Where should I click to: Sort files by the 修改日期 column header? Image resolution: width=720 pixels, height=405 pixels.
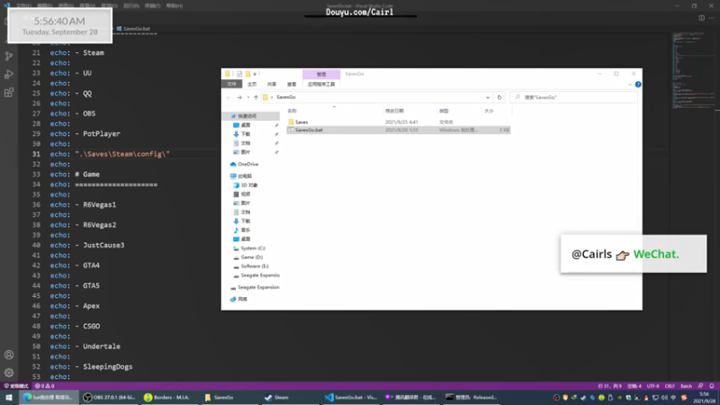click(x=394, y=111)
